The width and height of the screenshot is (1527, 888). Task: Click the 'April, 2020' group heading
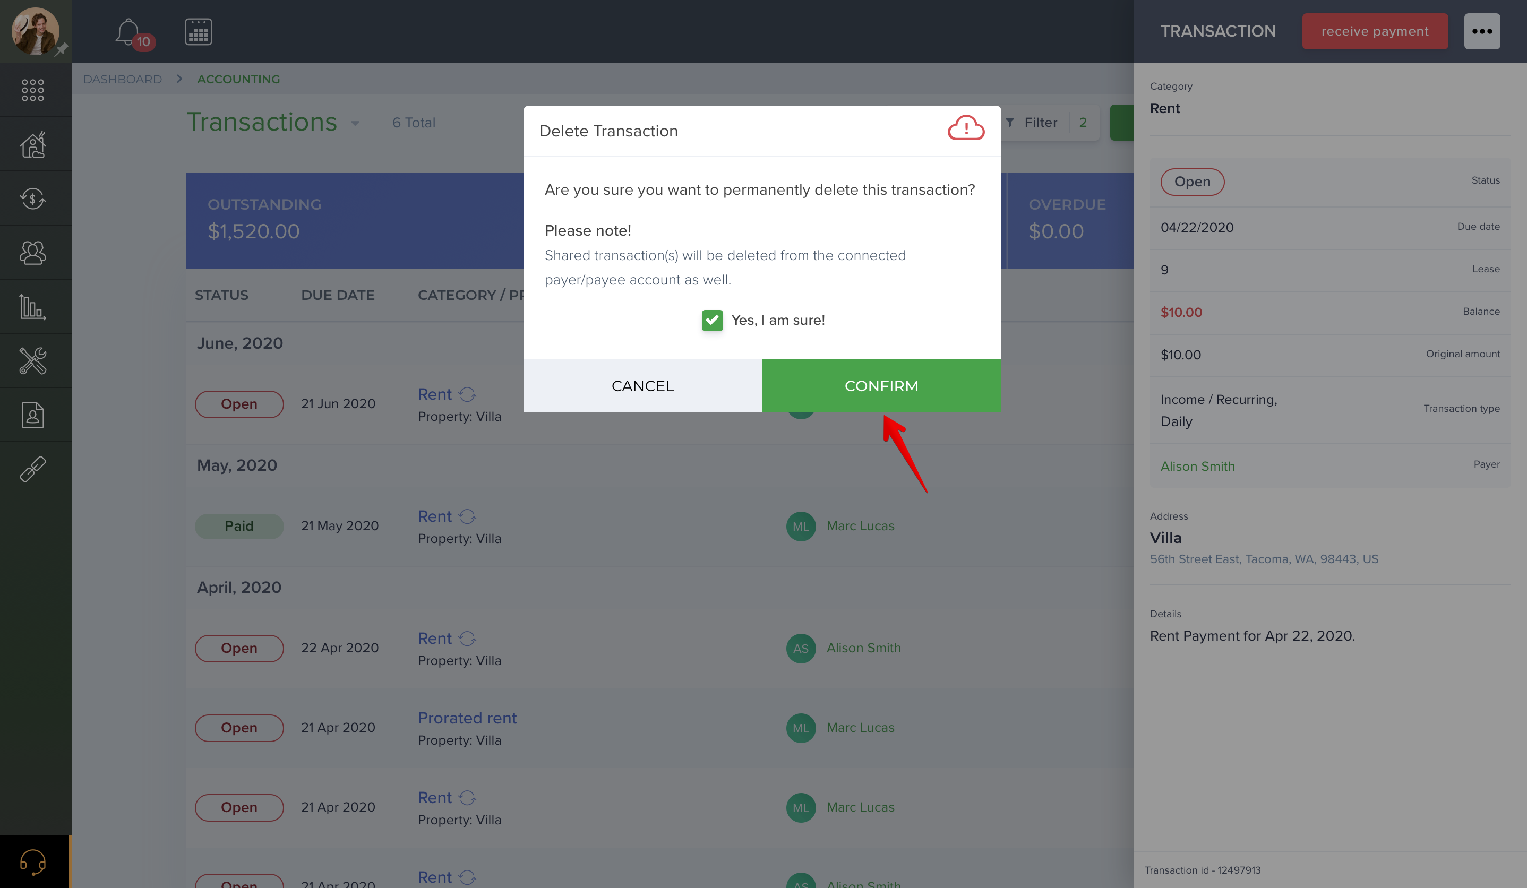tap(239, 588)
